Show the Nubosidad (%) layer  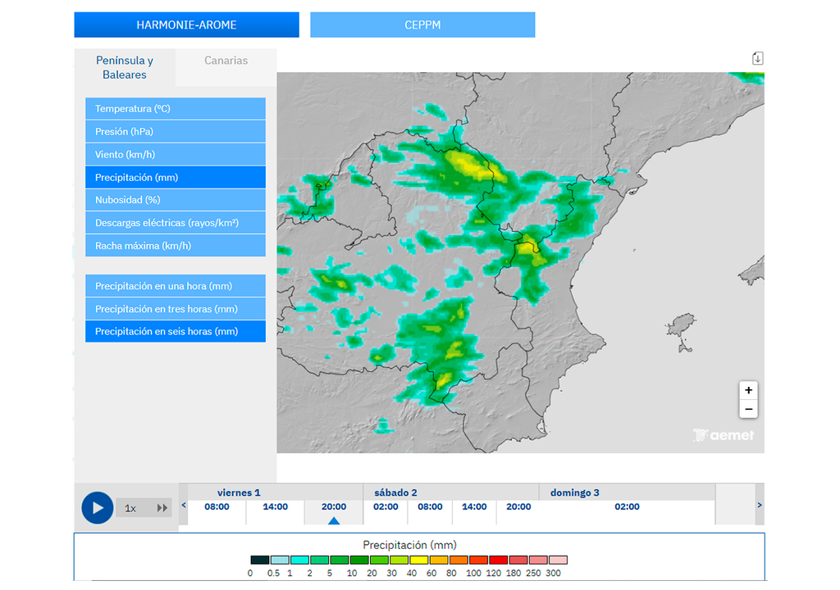pyautogui.click(x=176, y=200)
